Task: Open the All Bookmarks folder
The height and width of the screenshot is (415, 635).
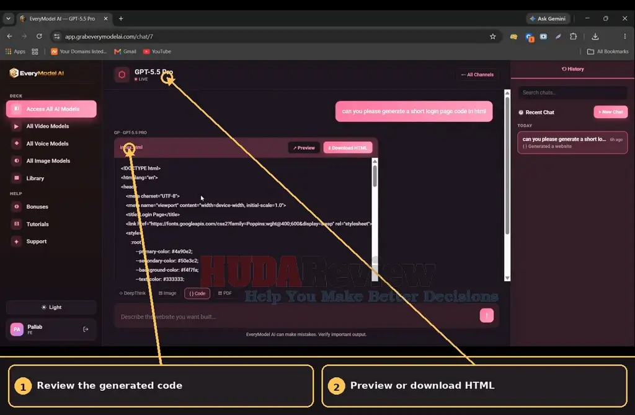Action: tap(608, 51)
